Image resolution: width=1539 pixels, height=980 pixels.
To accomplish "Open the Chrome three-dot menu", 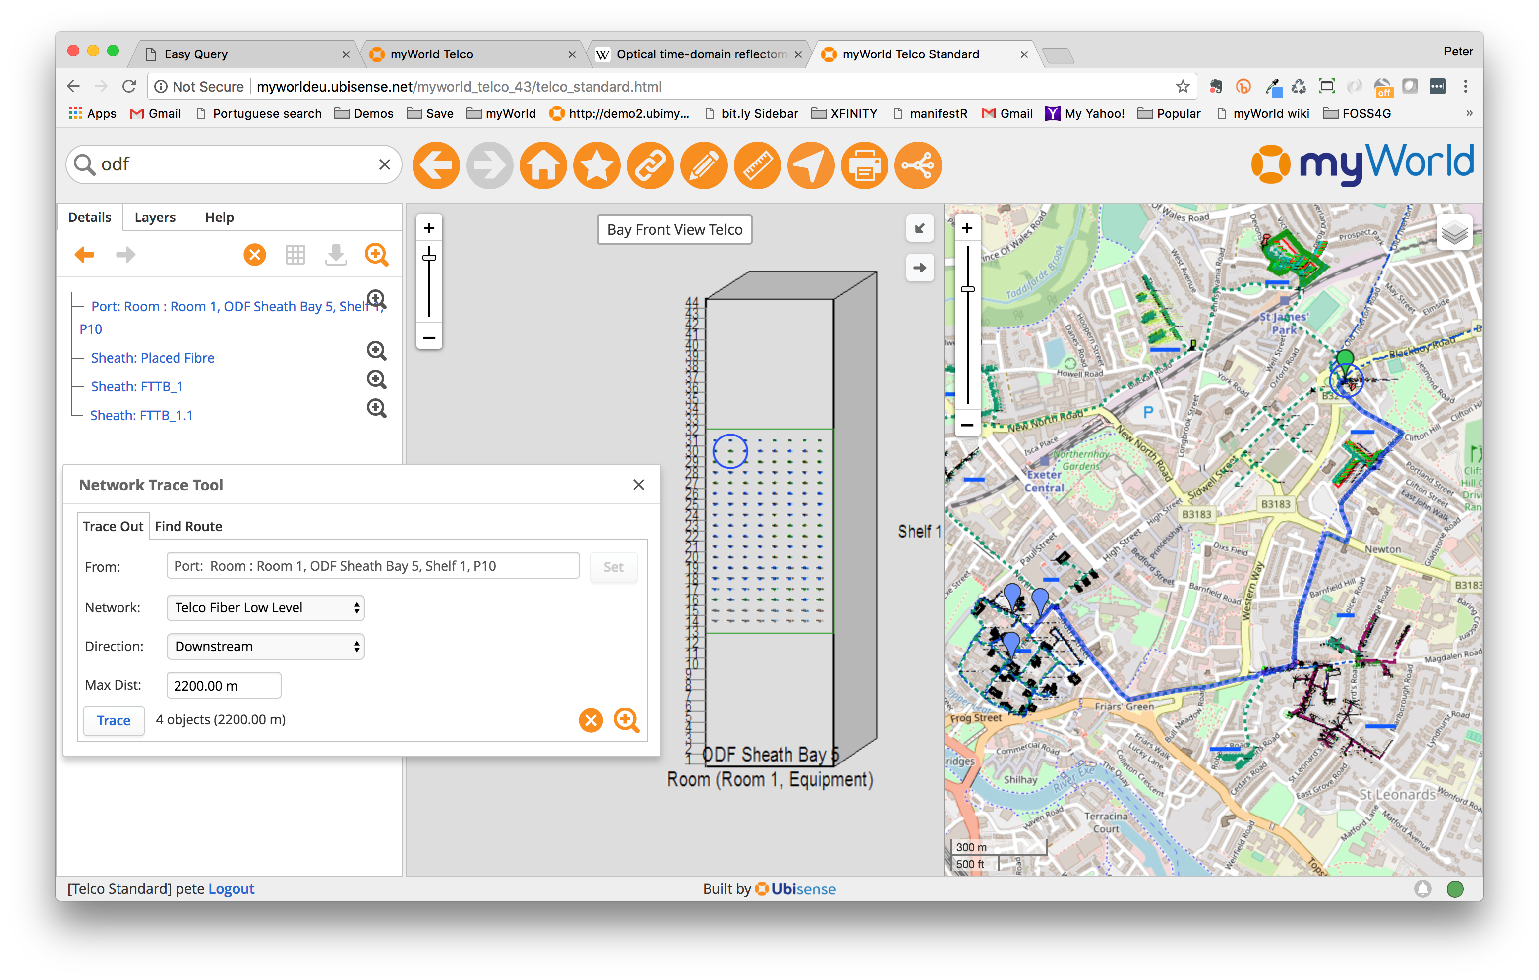I will (x=1466, y=87).
